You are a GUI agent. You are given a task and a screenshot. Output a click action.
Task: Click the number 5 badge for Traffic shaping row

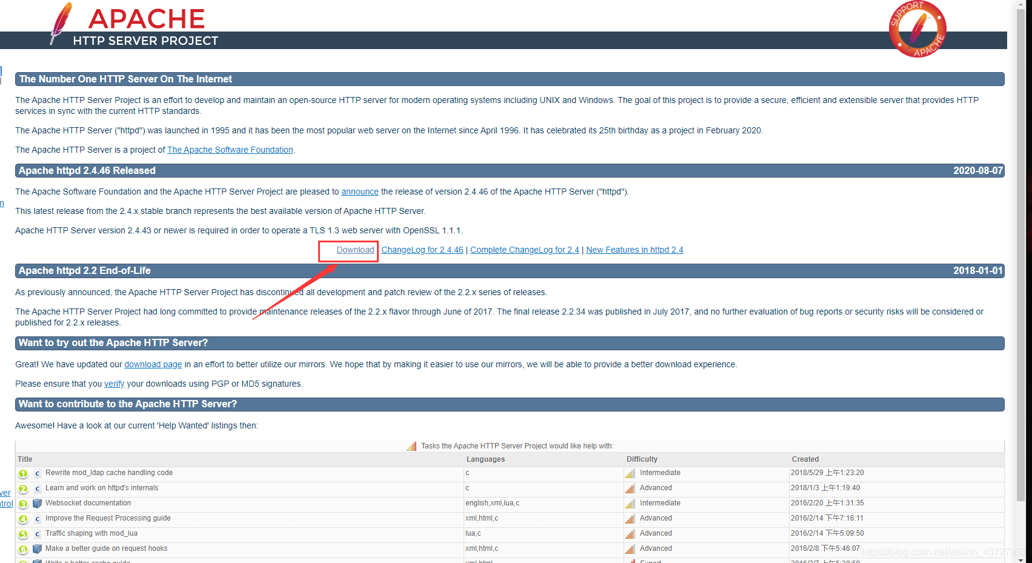point(23,535)
